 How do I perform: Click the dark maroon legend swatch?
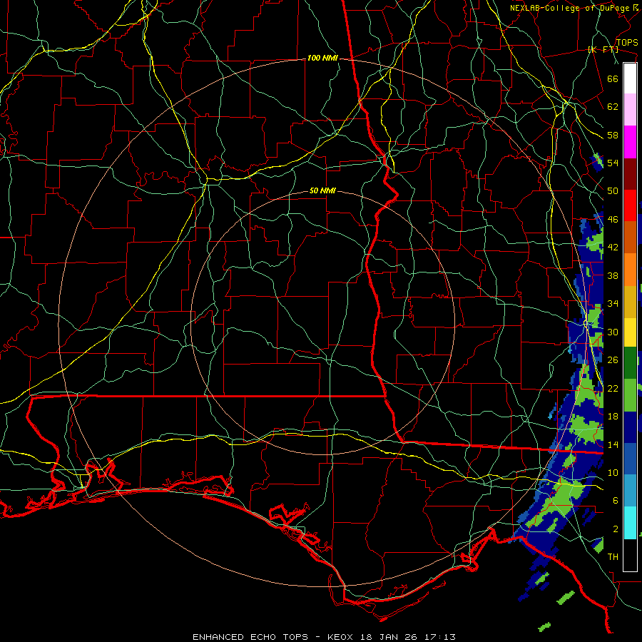pos(630,174)
